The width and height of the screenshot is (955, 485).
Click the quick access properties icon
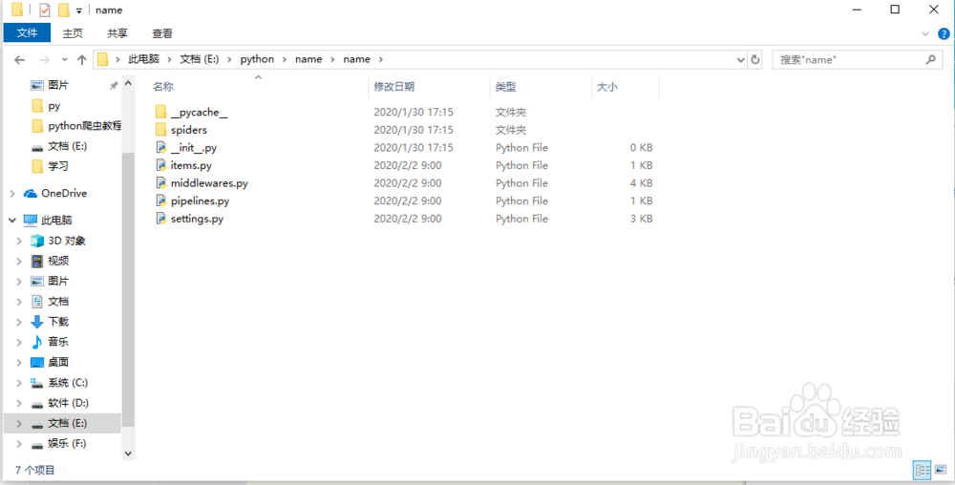click(45, 10)
